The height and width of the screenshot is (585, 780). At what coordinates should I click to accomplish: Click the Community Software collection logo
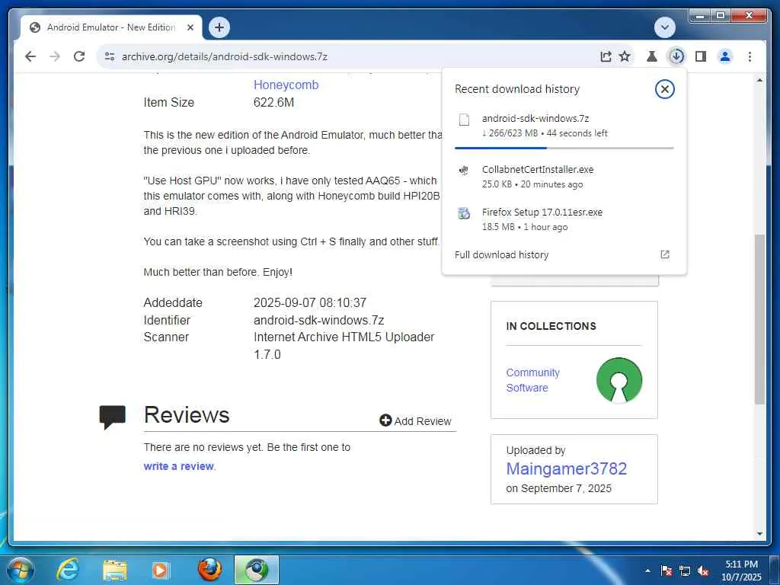619,381
